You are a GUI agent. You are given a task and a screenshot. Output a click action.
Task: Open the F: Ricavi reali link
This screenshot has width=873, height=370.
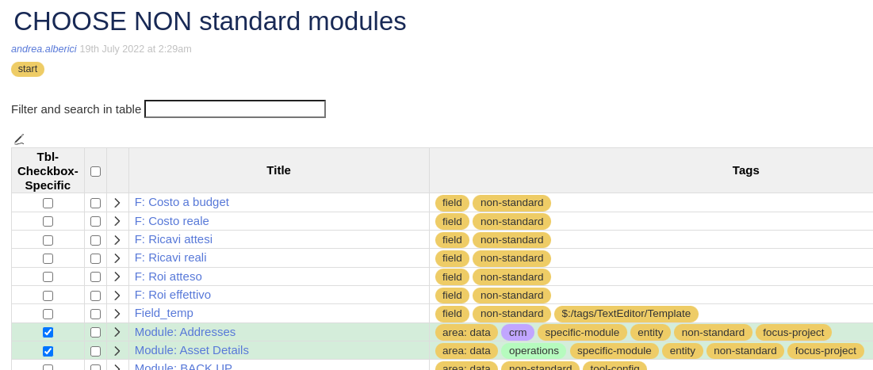pyautogui.click(x=170, y=257)
